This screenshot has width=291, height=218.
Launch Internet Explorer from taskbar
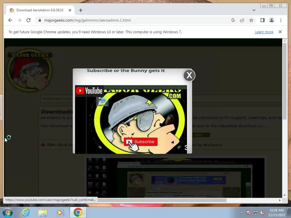(25, 212)
